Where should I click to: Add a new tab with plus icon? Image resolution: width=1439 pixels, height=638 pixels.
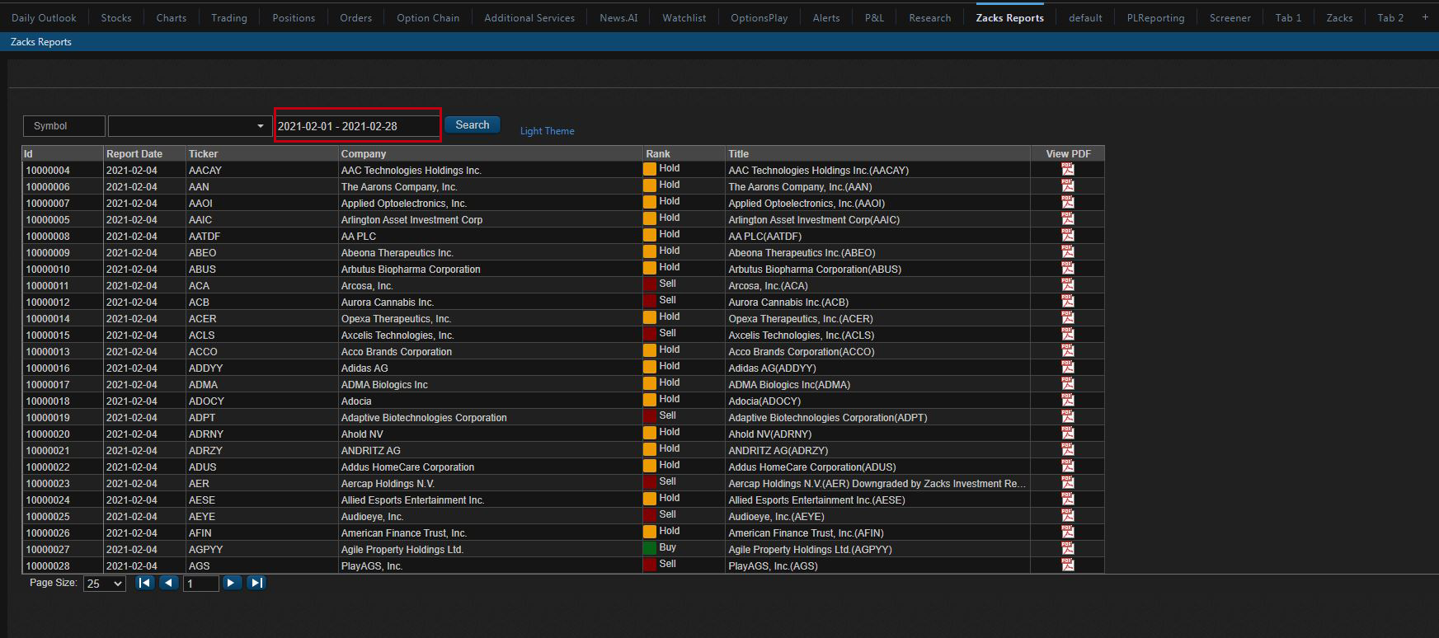(1425, 17)
